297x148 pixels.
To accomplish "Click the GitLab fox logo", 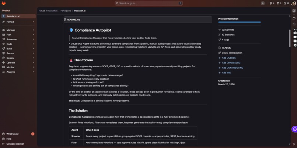I will [4, 3].
